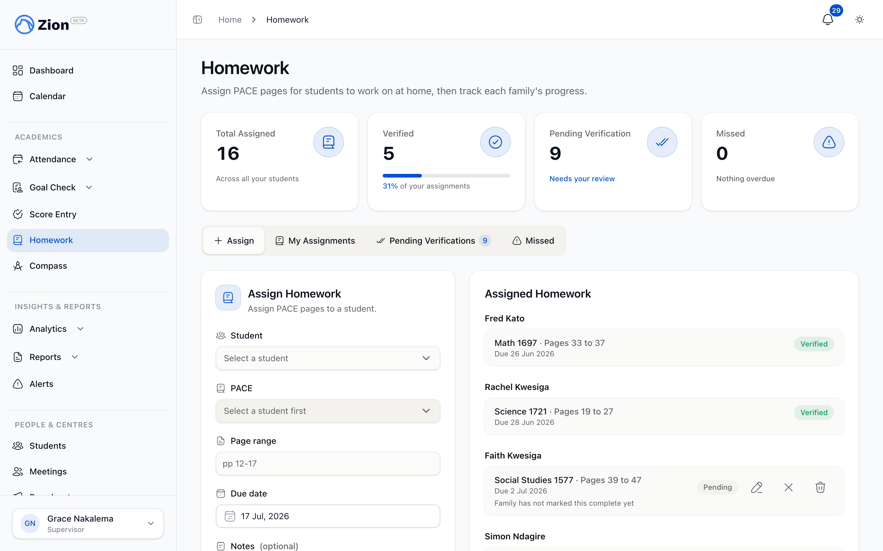Click the Page range input field

point(328,463)
